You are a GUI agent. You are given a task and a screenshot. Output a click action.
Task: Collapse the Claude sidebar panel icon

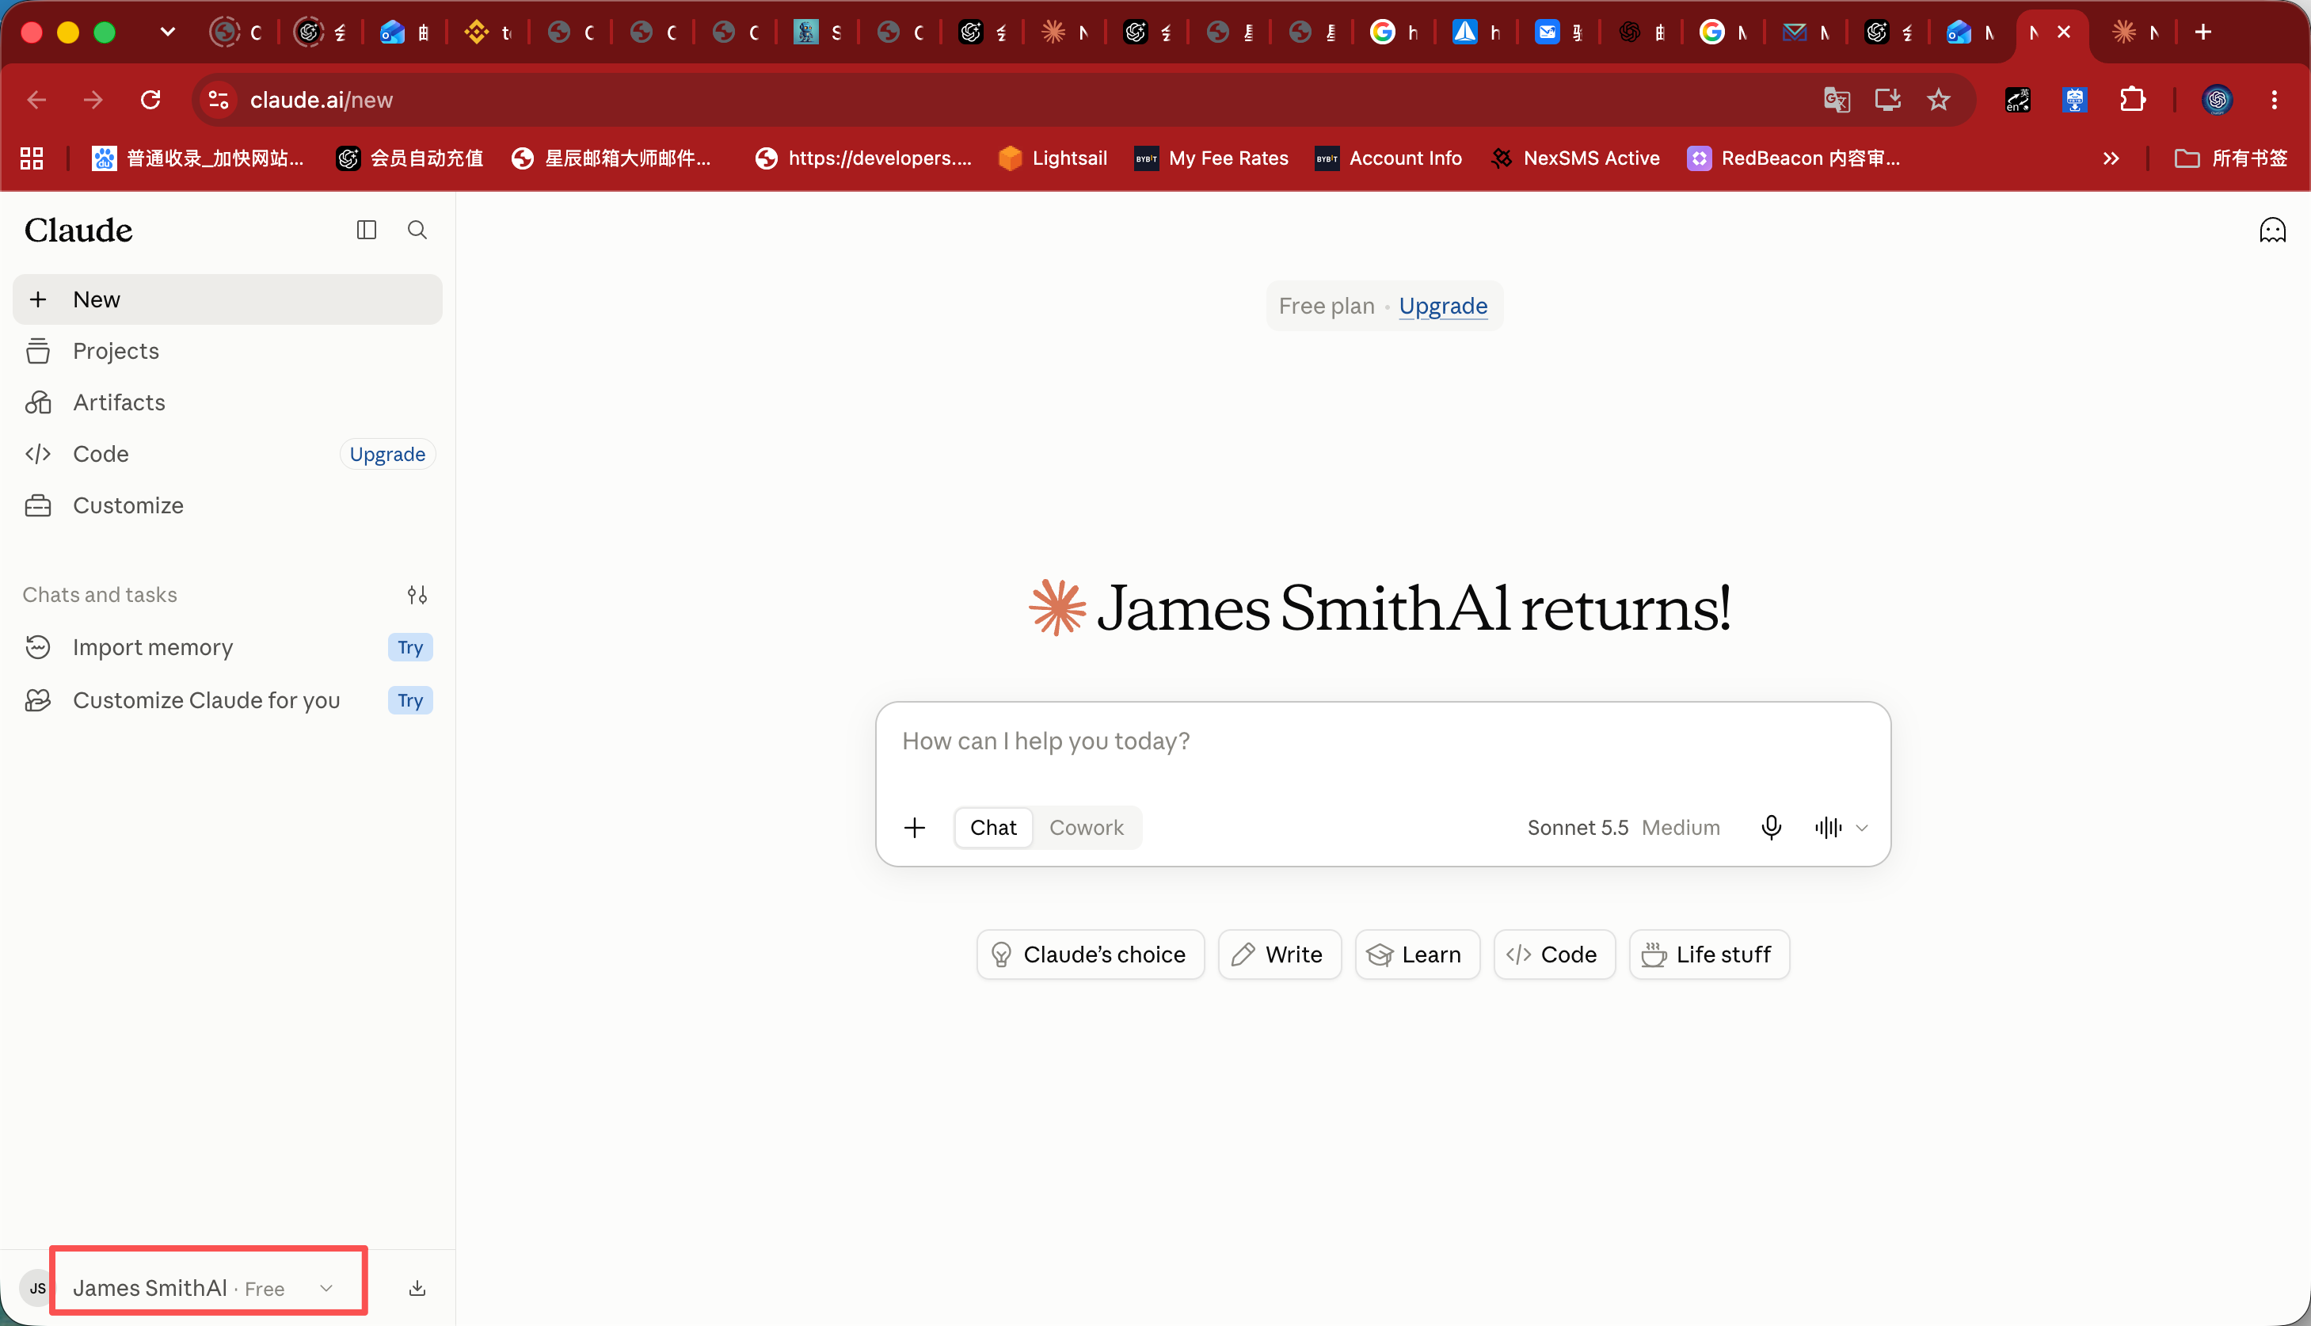(366, 230)
